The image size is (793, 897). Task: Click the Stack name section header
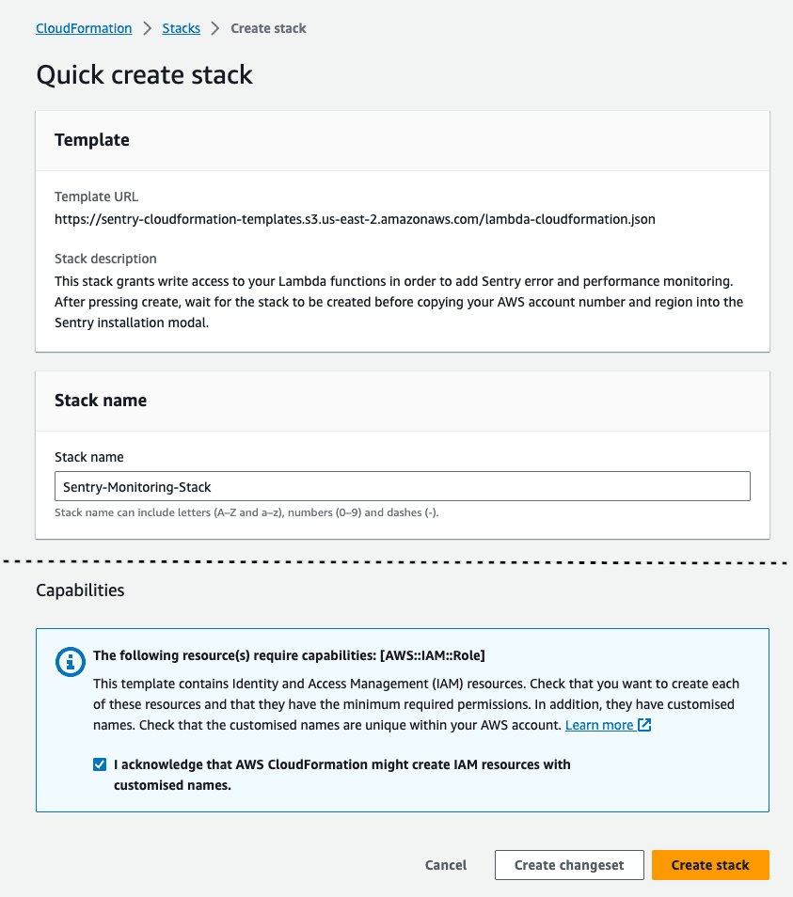point(101,400)
